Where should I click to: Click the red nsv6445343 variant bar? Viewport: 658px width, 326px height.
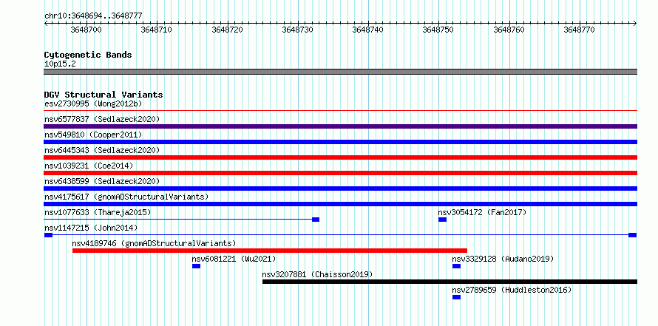tap(340, 157)
